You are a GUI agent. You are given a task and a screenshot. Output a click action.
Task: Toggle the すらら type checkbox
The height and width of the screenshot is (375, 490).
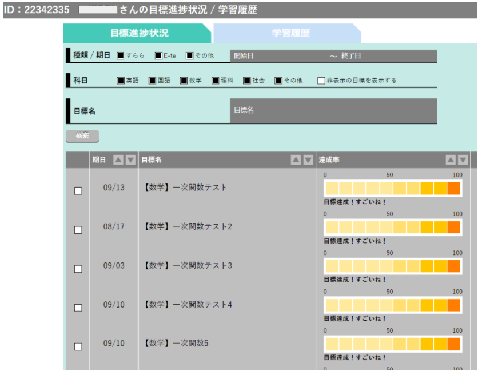pos(121,55)
